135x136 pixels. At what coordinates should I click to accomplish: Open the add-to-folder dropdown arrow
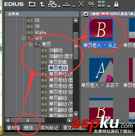pos(59,6)
